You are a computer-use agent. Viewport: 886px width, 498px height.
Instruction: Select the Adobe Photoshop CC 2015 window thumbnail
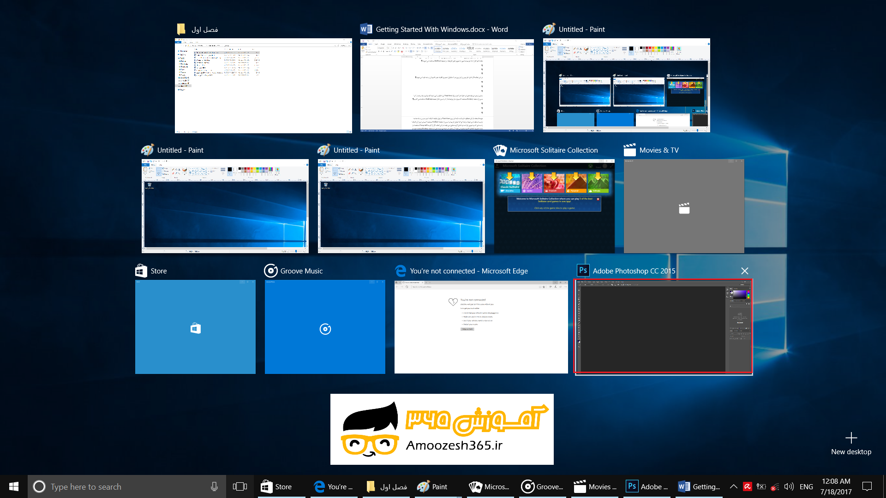663,326
